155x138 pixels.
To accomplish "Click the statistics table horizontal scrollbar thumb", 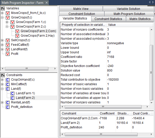I will pyautogui.click(x=103, y=107).
